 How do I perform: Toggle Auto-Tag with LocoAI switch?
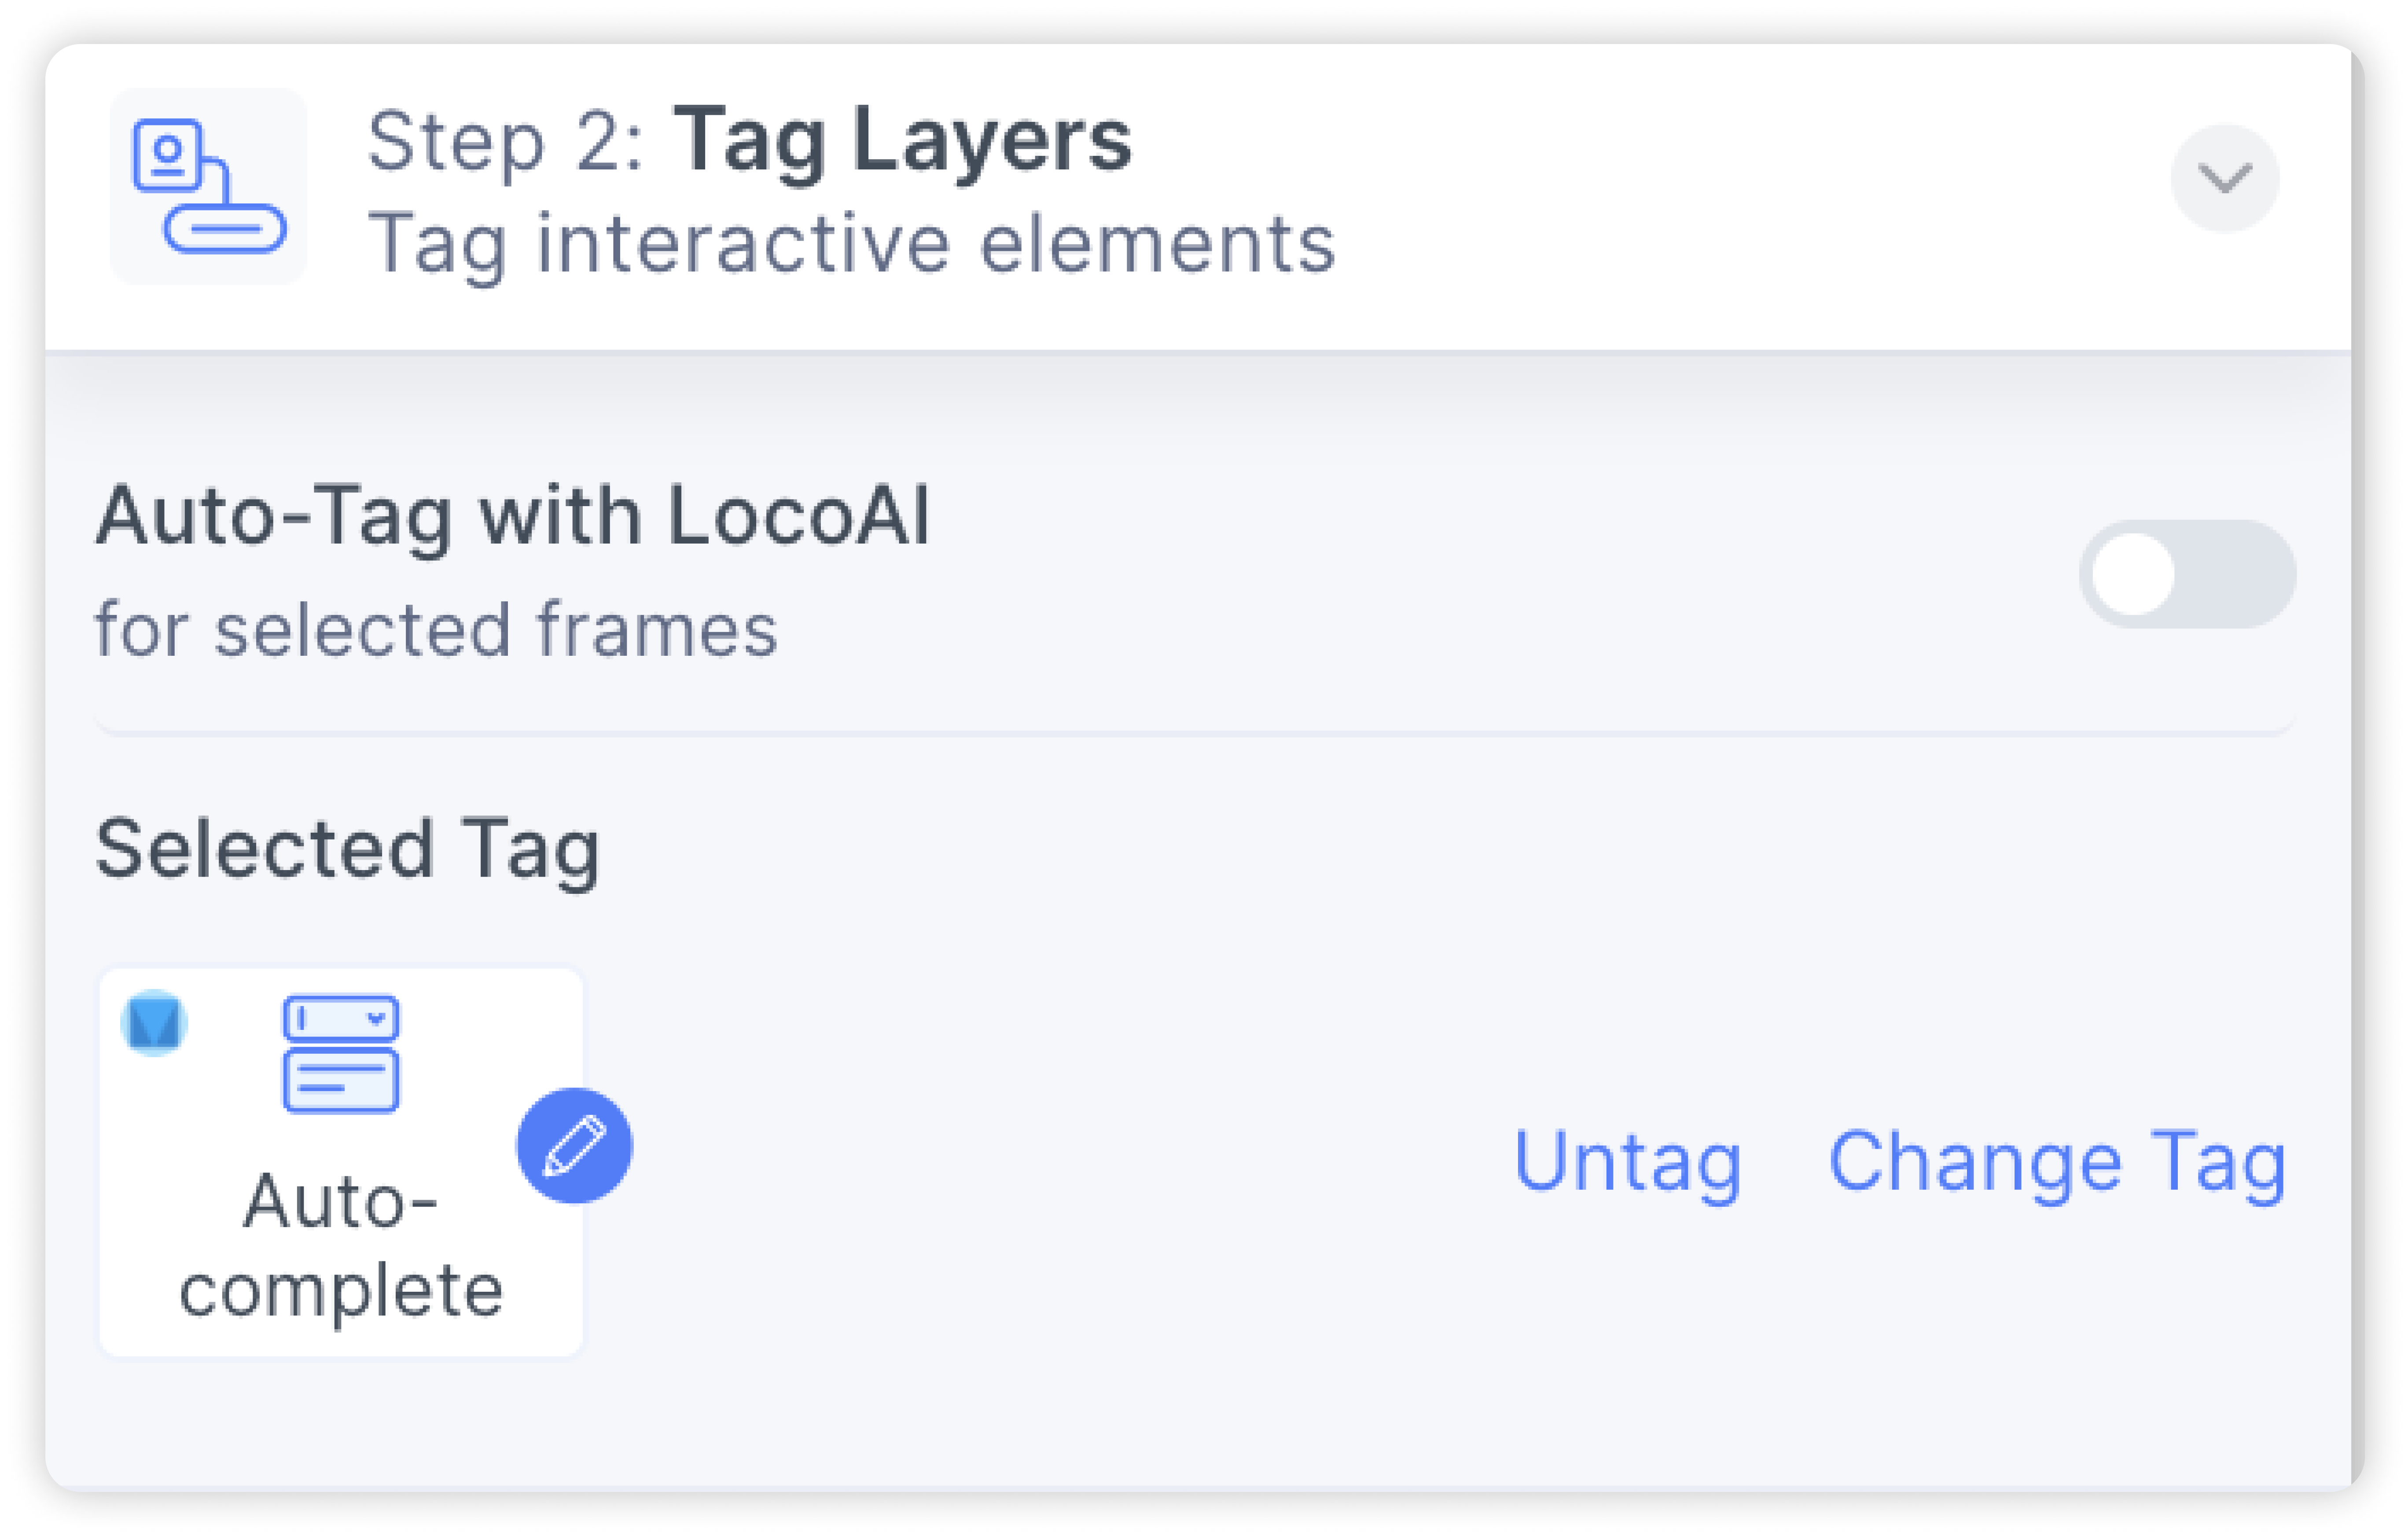pyautogui.click(x=2187, y=574)
